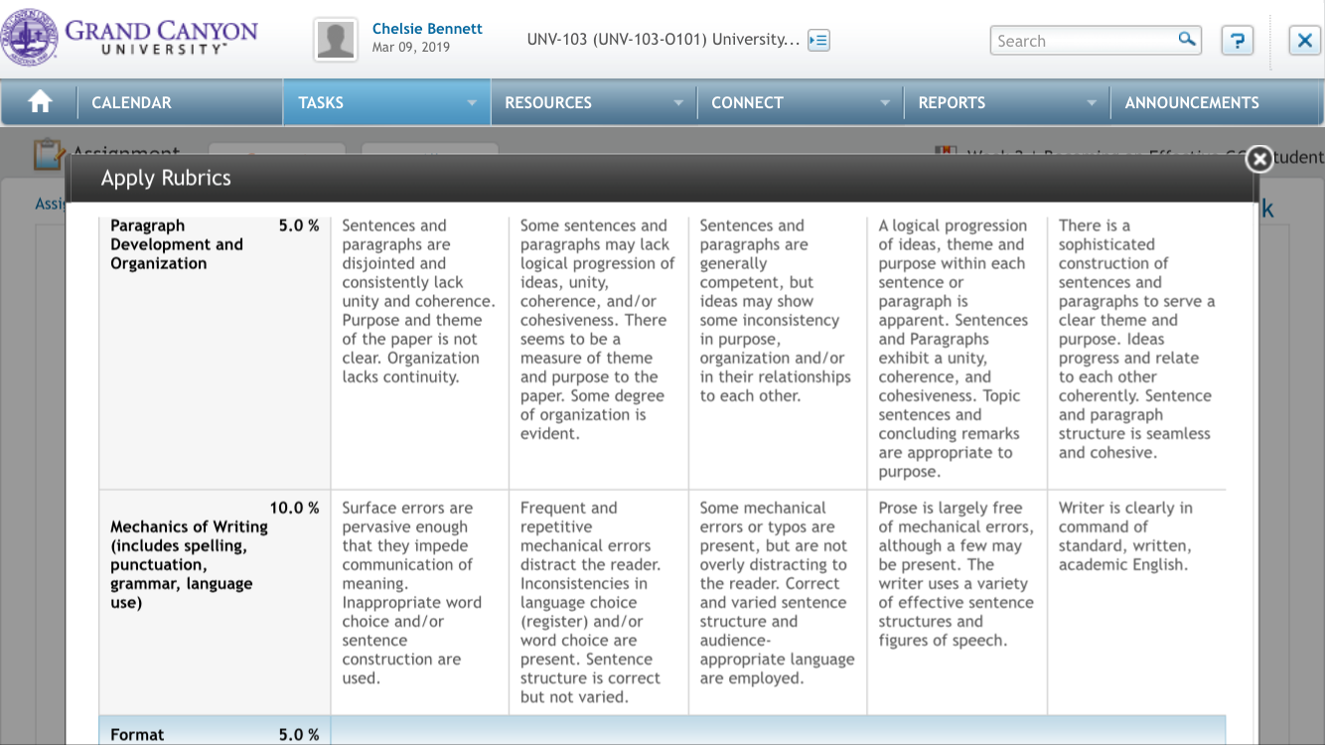The image size is (1325, 745).
Task: Click the Apply Rubrics dialog title
Action: click(166, 179)
